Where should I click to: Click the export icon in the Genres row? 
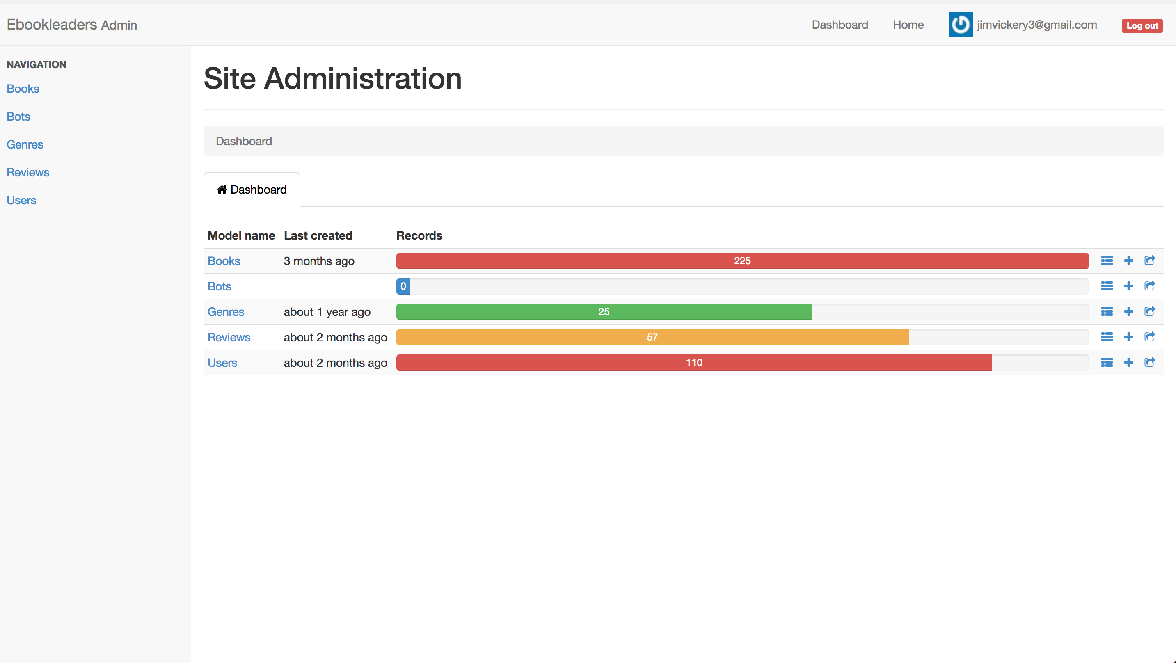pos(1149,311)
